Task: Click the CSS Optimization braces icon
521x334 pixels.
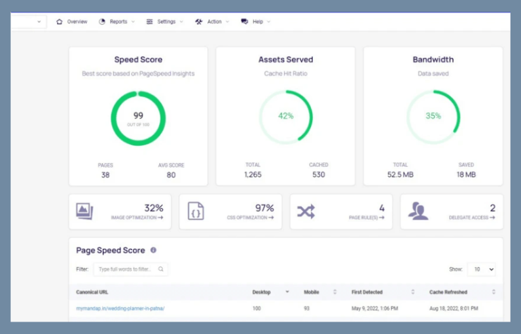Action: coord(196,211)
